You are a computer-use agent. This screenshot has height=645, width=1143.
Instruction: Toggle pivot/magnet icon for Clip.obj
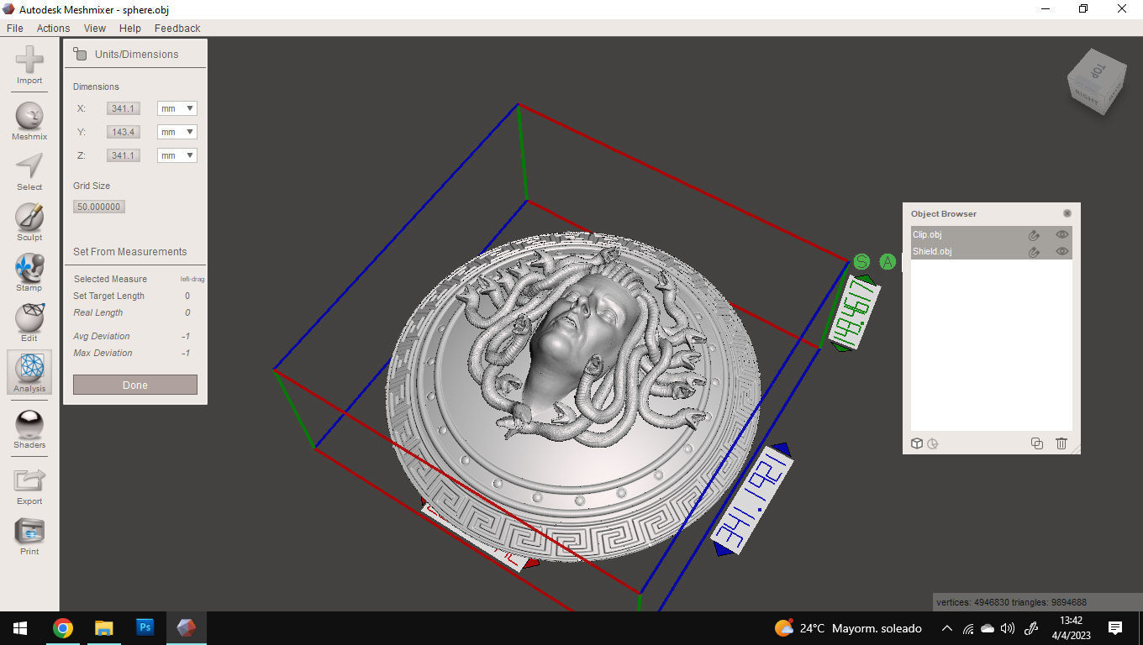tap(1034, 235)
